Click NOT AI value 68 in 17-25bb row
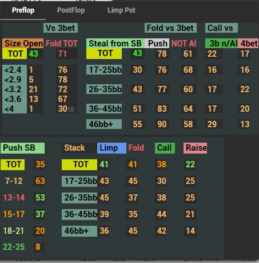 tap(188, 70)
